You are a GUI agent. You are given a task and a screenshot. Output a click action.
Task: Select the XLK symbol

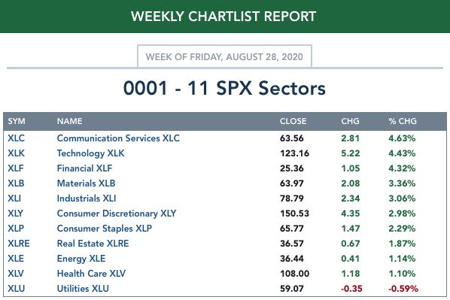(16, 153)
